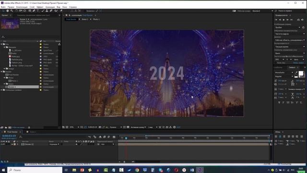Mute audio in the Preview panel
Screen dimensions: 307x173
302,20
